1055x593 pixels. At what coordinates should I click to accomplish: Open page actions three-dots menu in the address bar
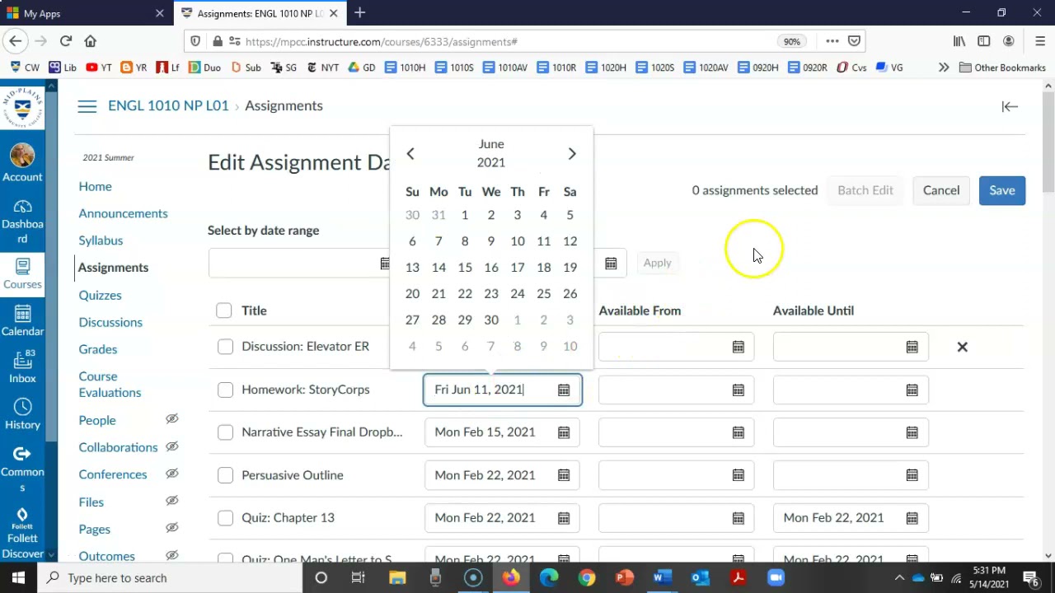point(832,41)
